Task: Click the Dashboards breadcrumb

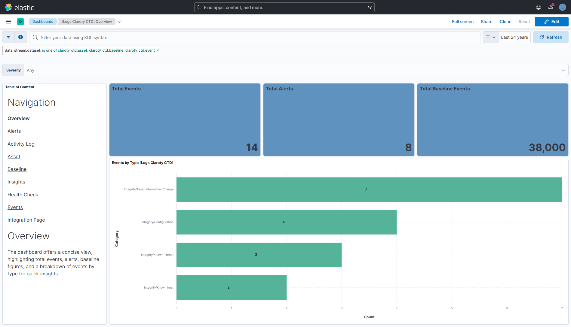Action: tap(43, 21)
